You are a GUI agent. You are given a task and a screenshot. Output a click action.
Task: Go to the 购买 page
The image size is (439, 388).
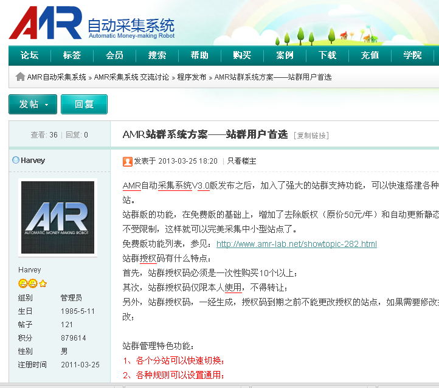click(242, 55)
